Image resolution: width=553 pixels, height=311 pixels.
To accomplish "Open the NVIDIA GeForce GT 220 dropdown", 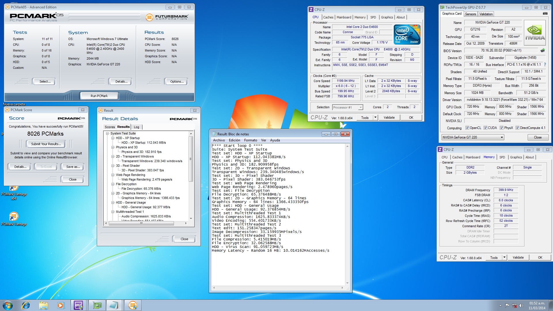I will point(473,137).
